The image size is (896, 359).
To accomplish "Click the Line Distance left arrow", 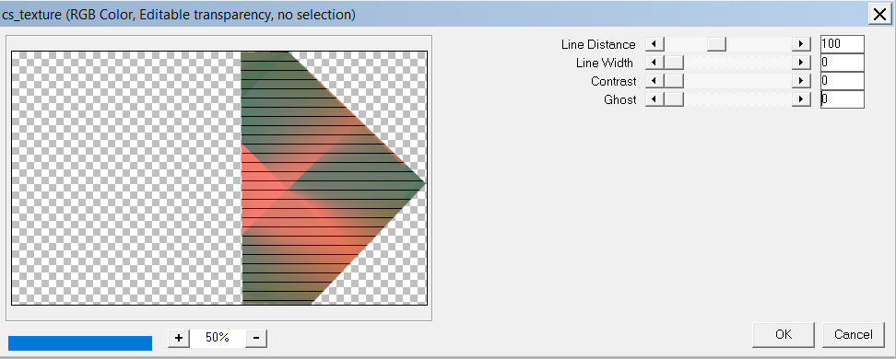I will pyautogui.click(x=654, y=44).
